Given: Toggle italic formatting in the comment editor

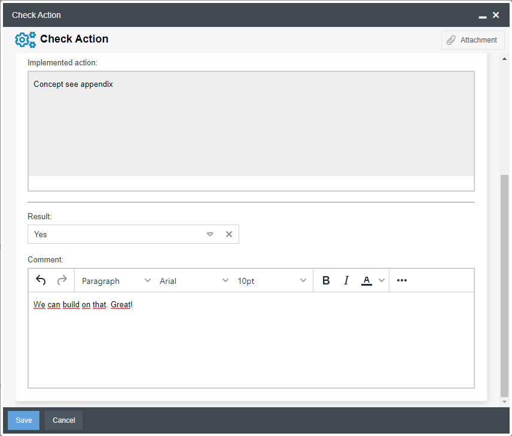Looking at the screenshot, I should click(x=346, y=280).
